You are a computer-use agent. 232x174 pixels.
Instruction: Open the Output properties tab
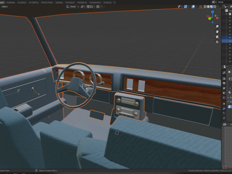tap(224, 83)
